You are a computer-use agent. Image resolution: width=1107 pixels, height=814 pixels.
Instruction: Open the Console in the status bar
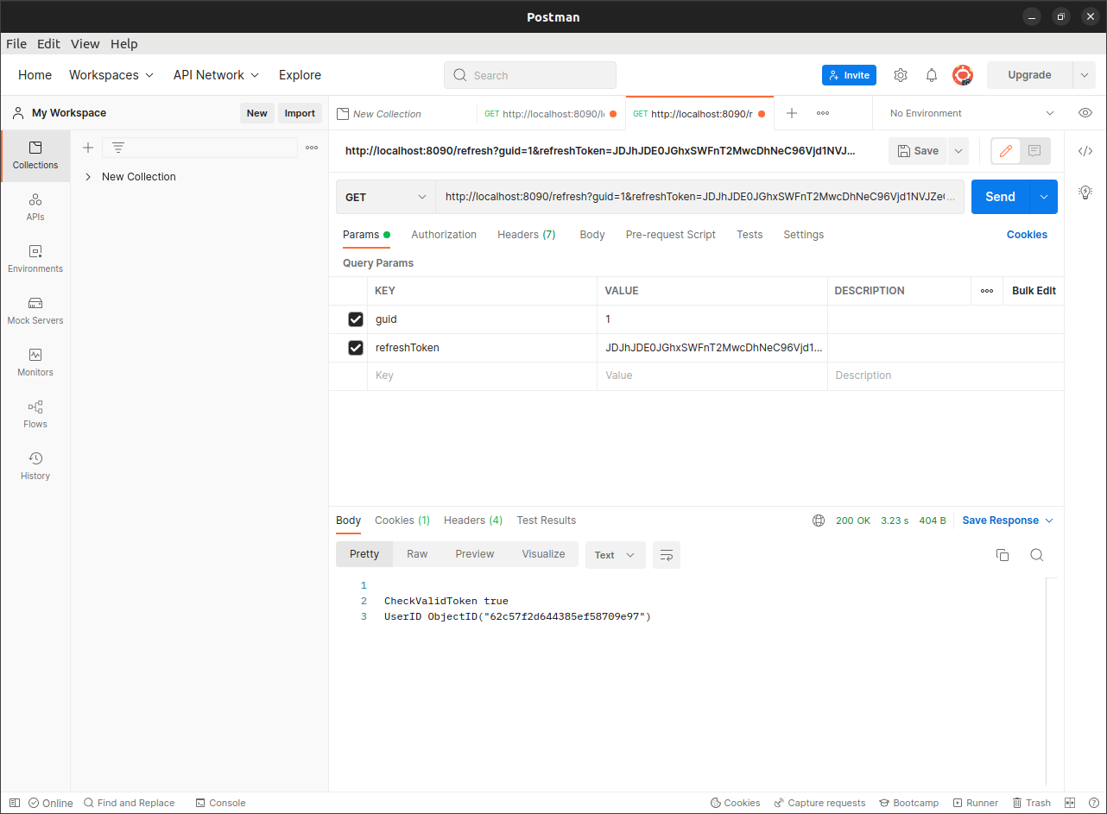(x=221, y=803)
